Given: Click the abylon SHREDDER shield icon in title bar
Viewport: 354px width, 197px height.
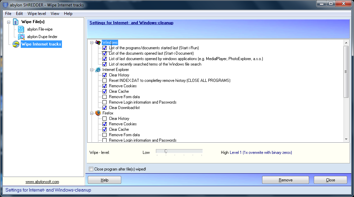Looking at the screenshot, I should click(x=5, y=5).
